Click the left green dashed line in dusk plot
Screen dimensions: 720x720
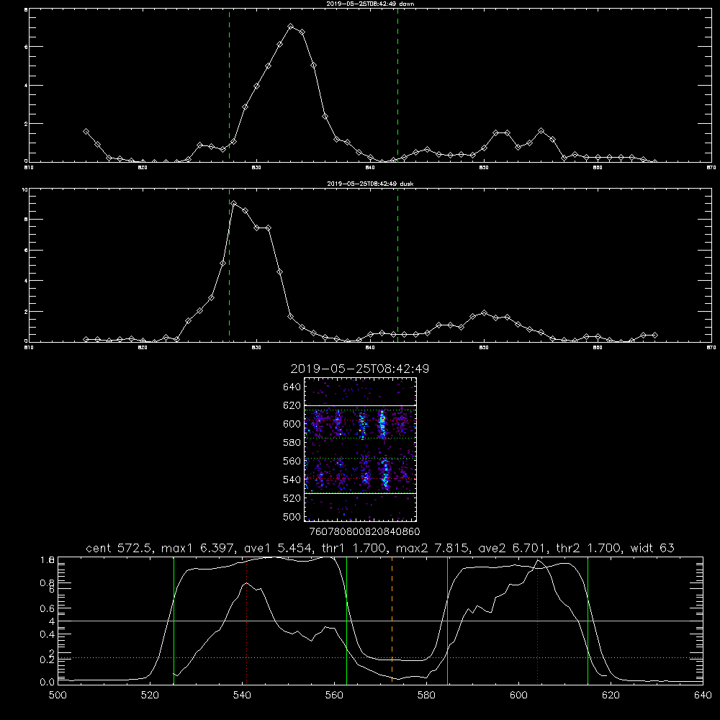click(x=229, y=265)
